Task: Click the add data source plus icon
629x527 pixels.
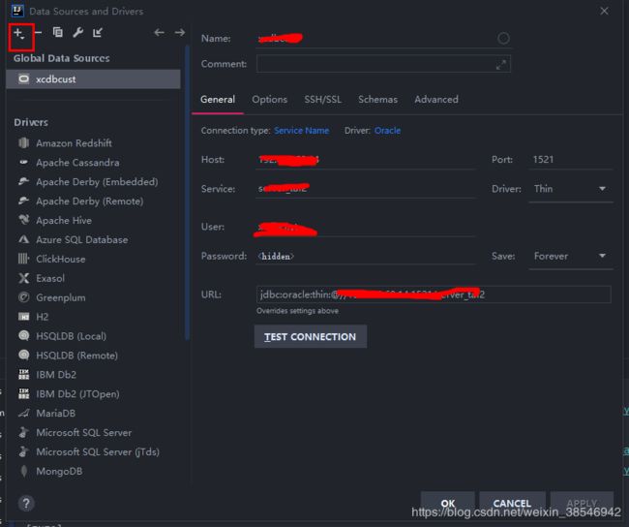Action: point(18,33)
